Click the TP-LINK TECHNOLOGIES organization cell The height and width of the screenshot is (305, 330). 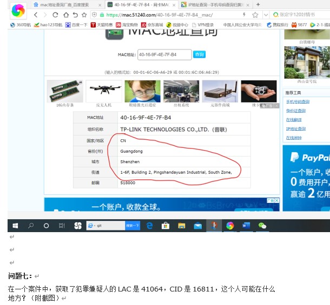[184, 130]
